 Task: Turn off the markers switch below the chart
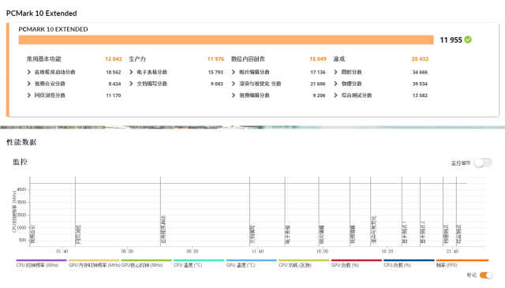486,275
